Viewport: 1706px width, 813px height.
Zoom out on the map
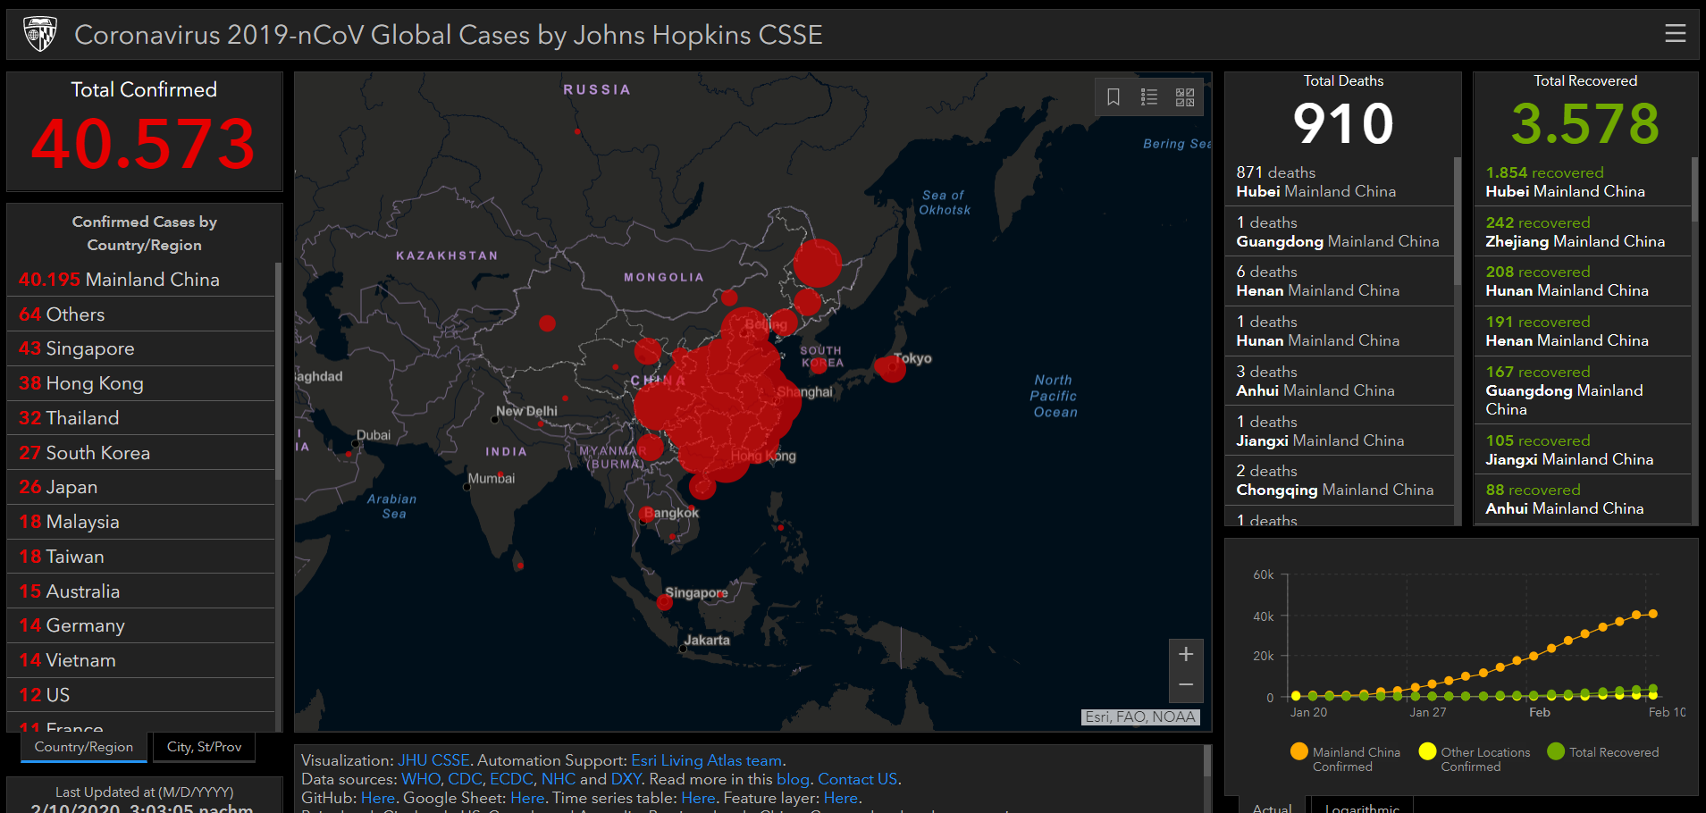tap(1186, 685)
